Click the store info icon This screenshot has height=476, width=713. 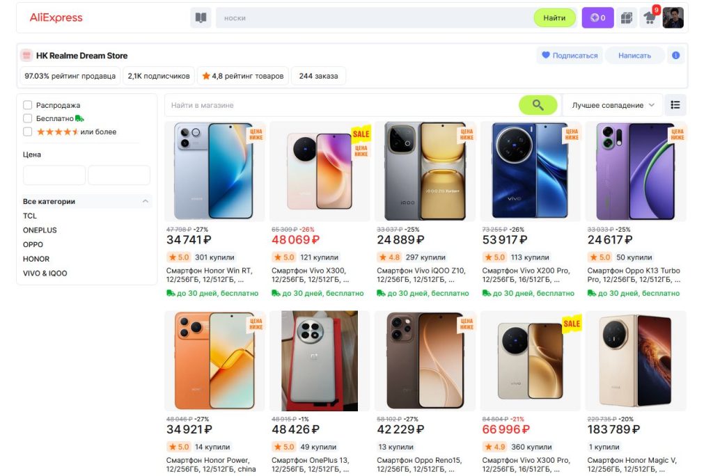click(675, 56)
